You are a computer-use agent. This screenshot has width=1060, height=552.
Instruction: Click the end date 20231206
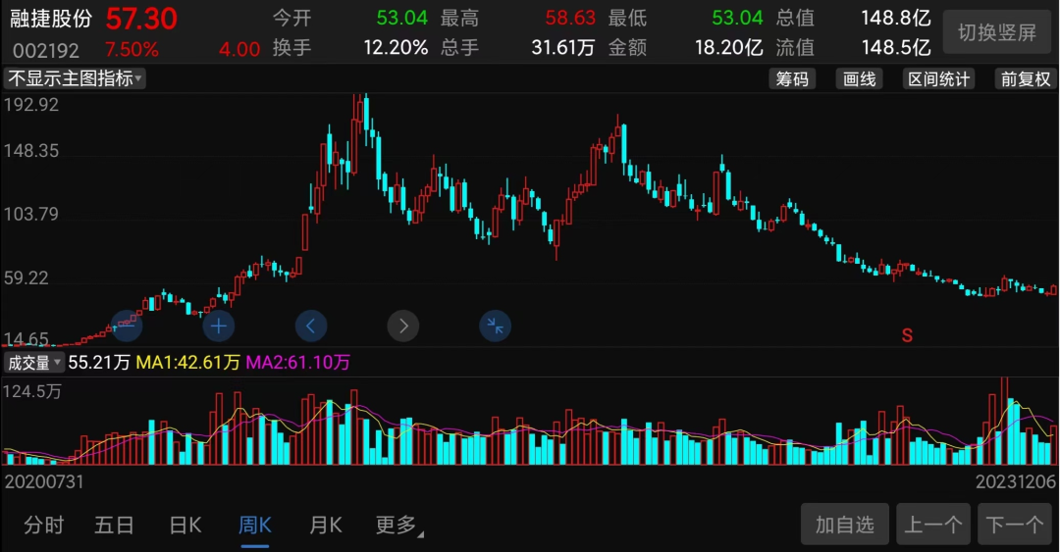pos(1016,481)
